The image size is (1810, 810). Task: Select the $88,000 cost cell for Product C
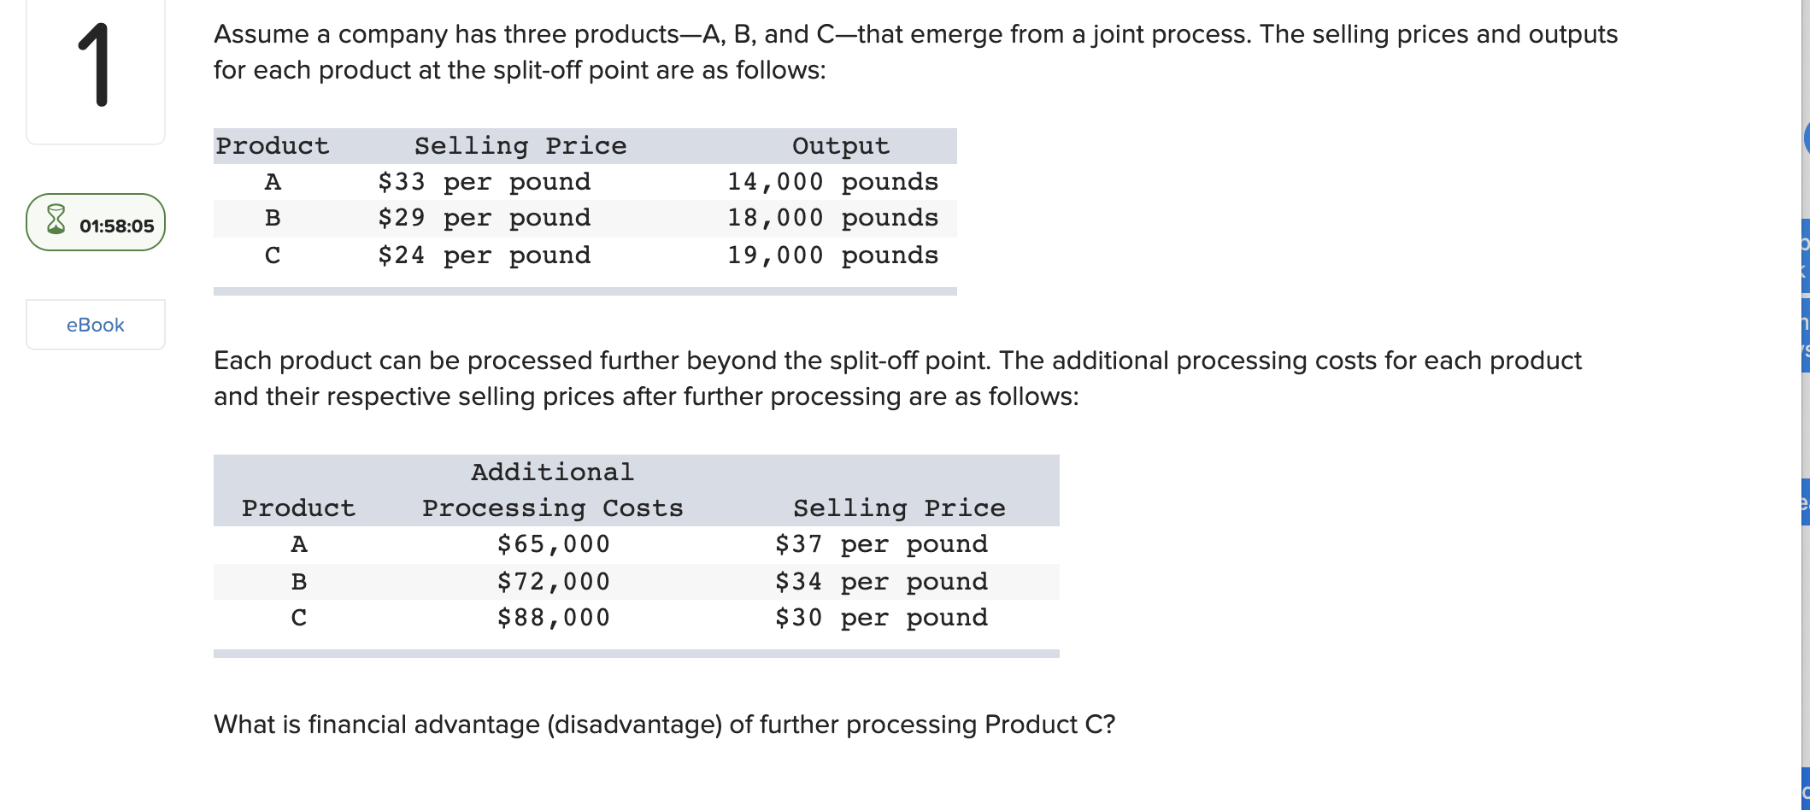tap(554, 618)
